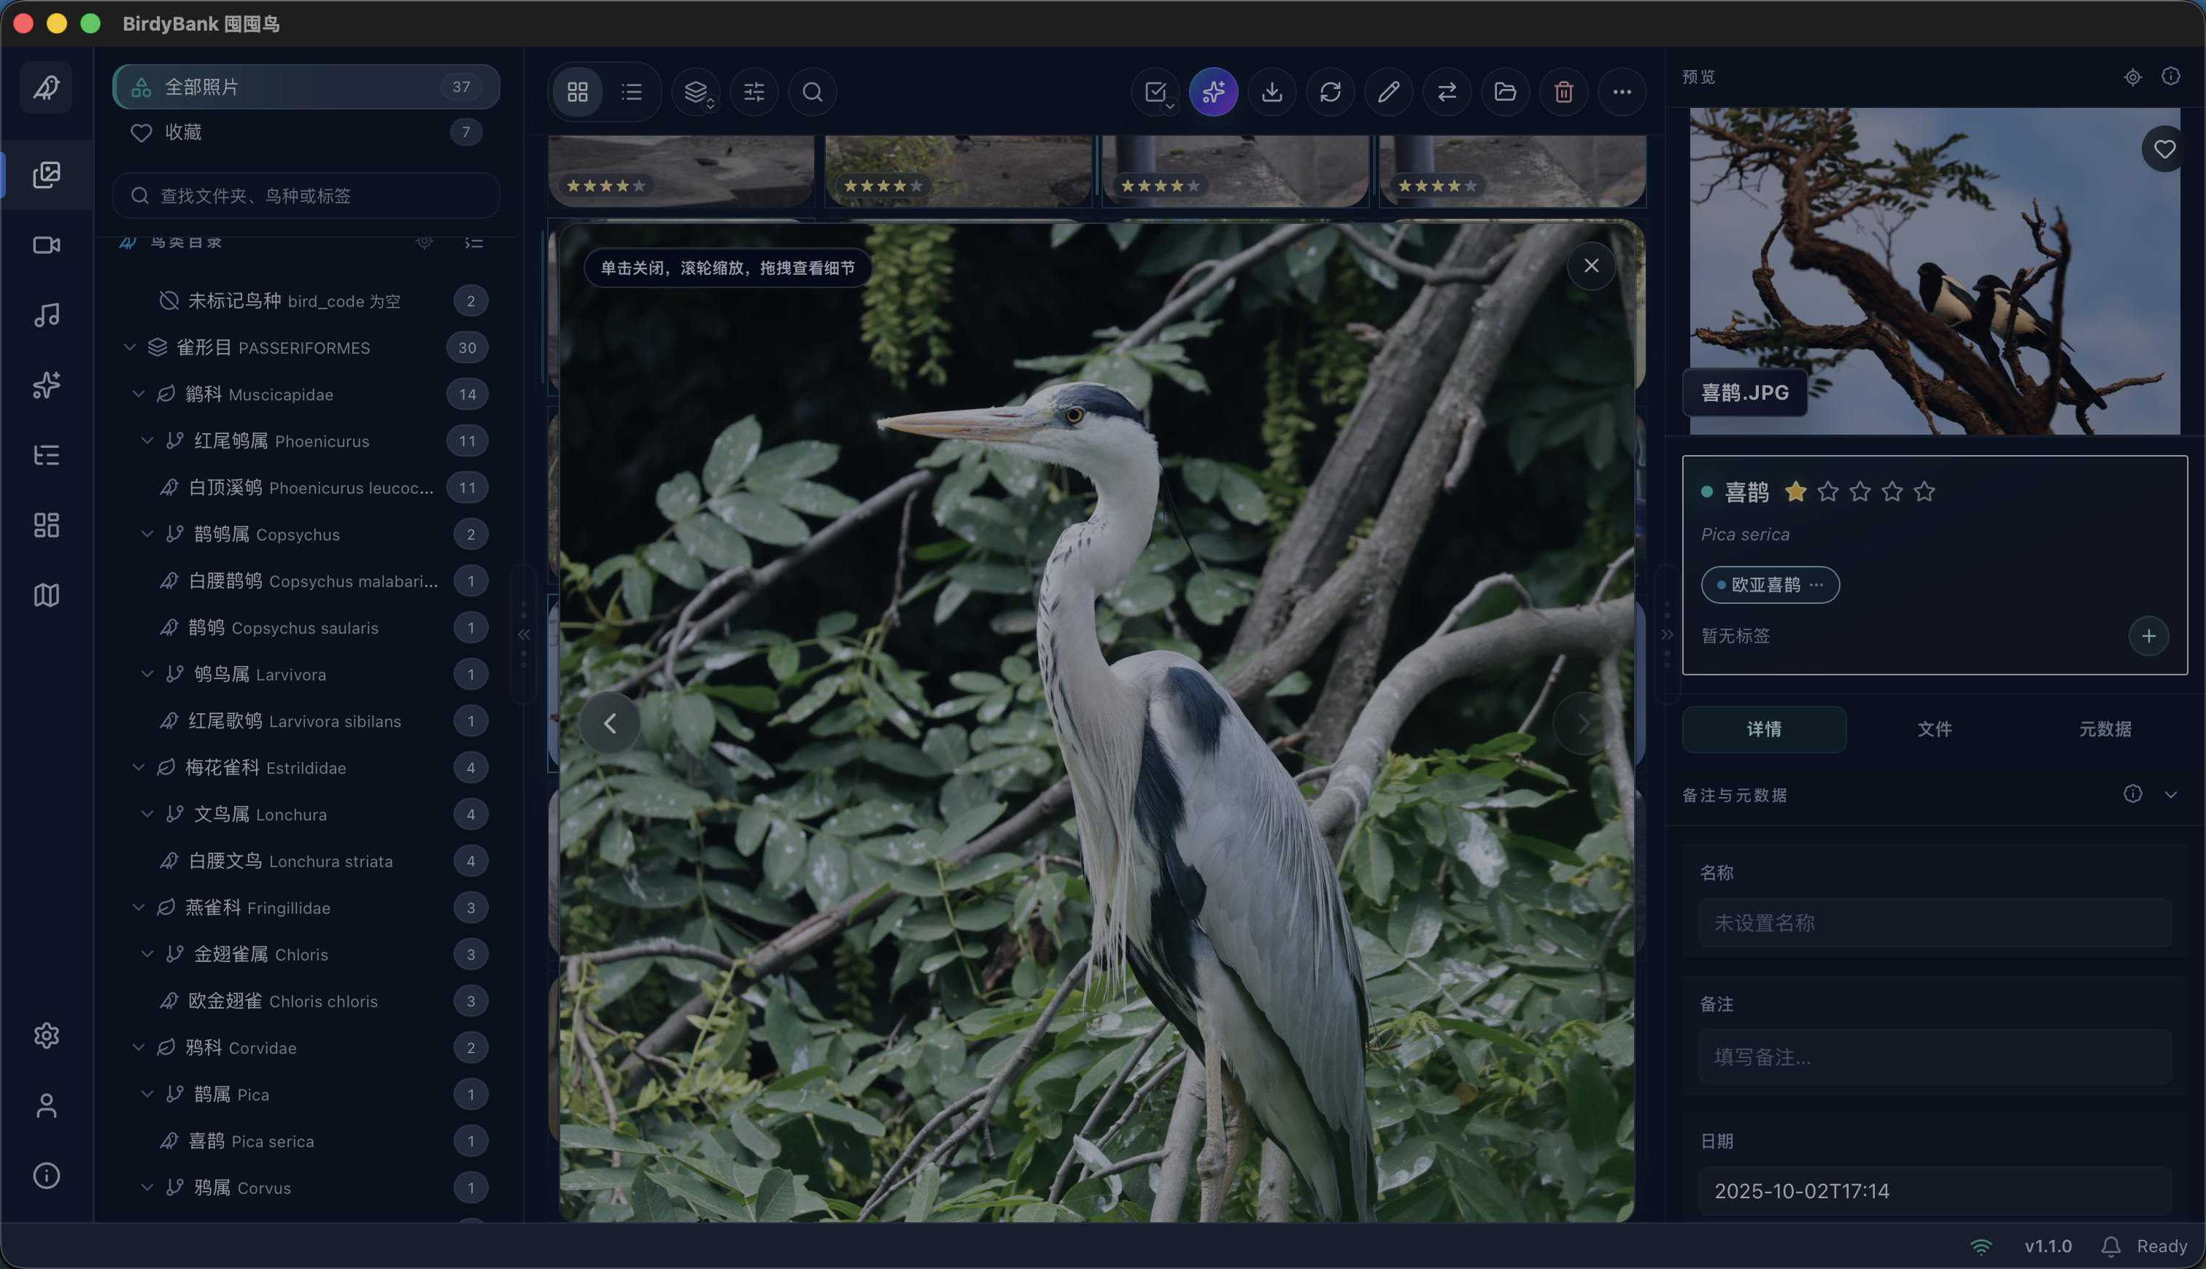
Task: Collapse the 梅花雀科 Estrildidae node
Action: tap(139, 767)
